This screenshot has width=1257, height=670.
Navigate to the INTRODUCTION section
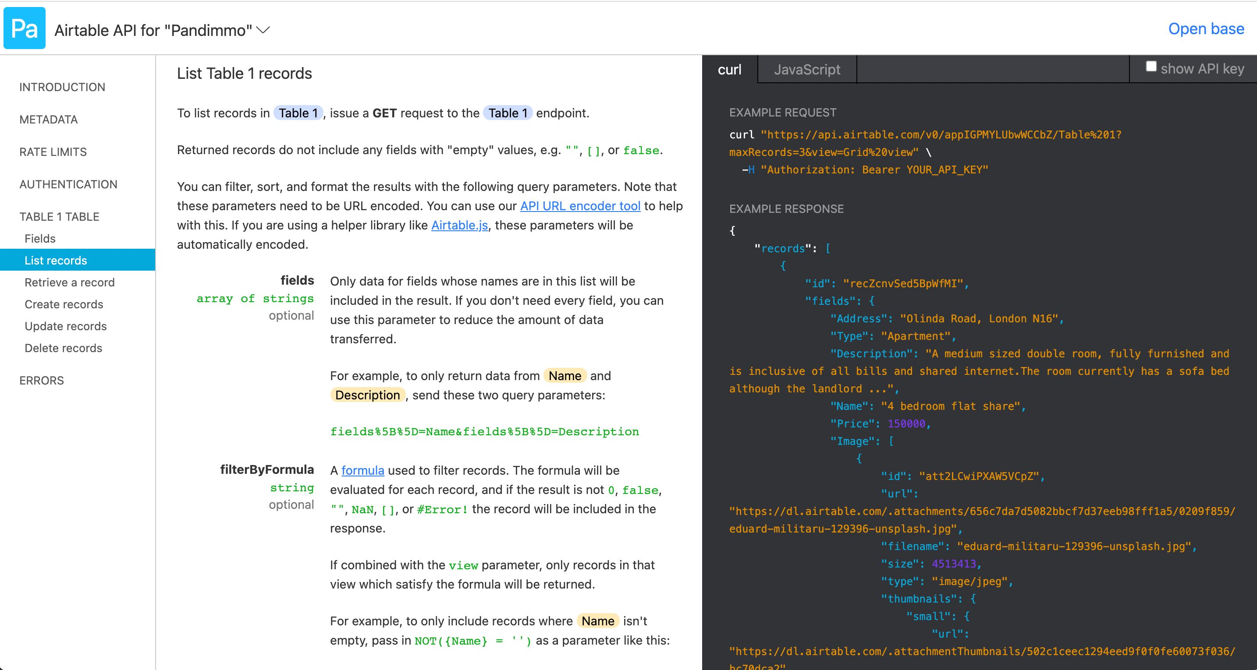(x=62, y=87)
